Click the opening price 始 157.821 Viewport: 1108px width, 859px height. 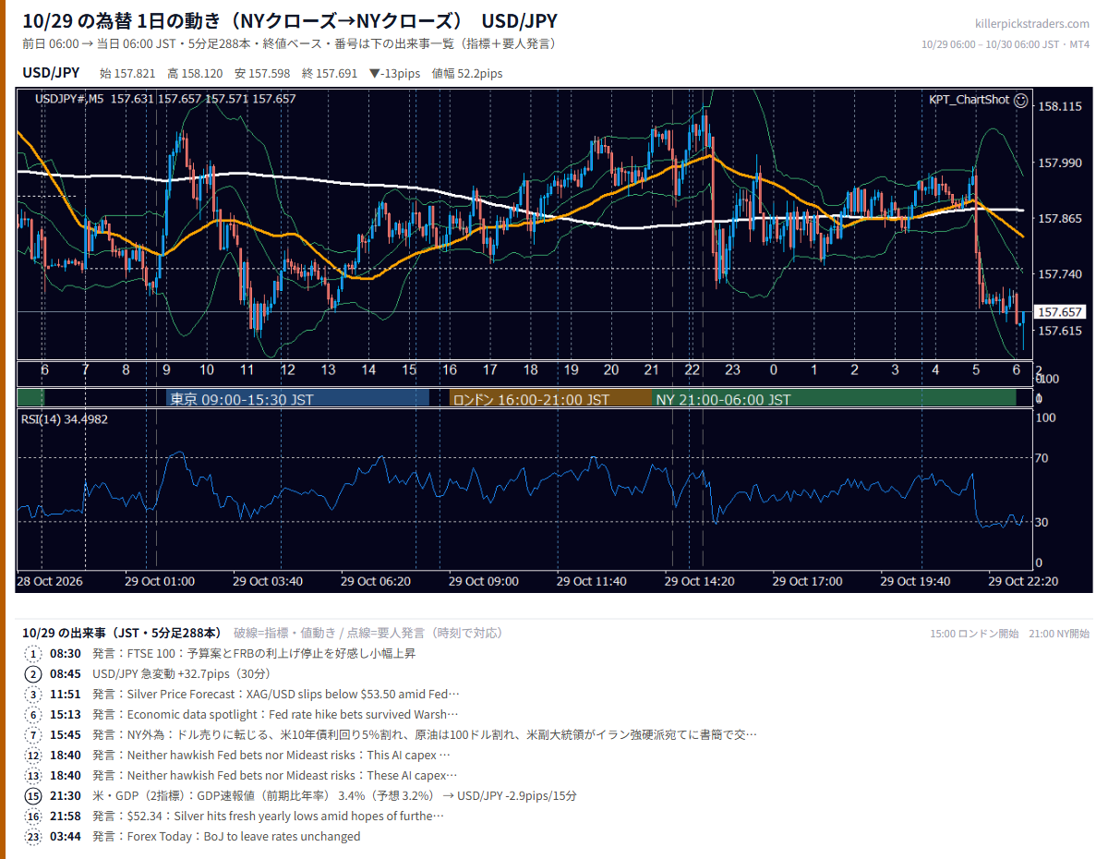[128, 73]
